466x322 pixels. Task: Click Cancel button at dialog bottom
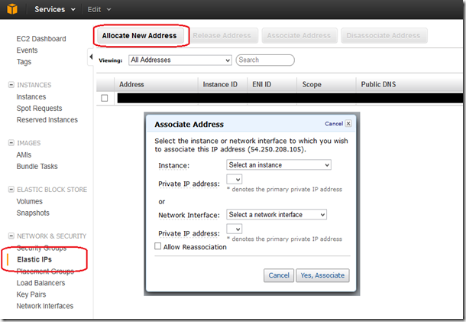pyautogui.click(x=279, y=275)
